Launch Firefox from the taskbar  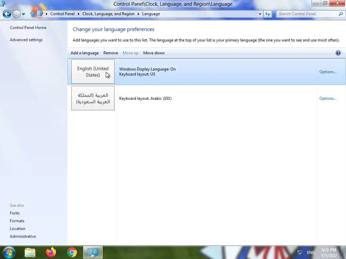pyautogui.click(x=51, y=252)
